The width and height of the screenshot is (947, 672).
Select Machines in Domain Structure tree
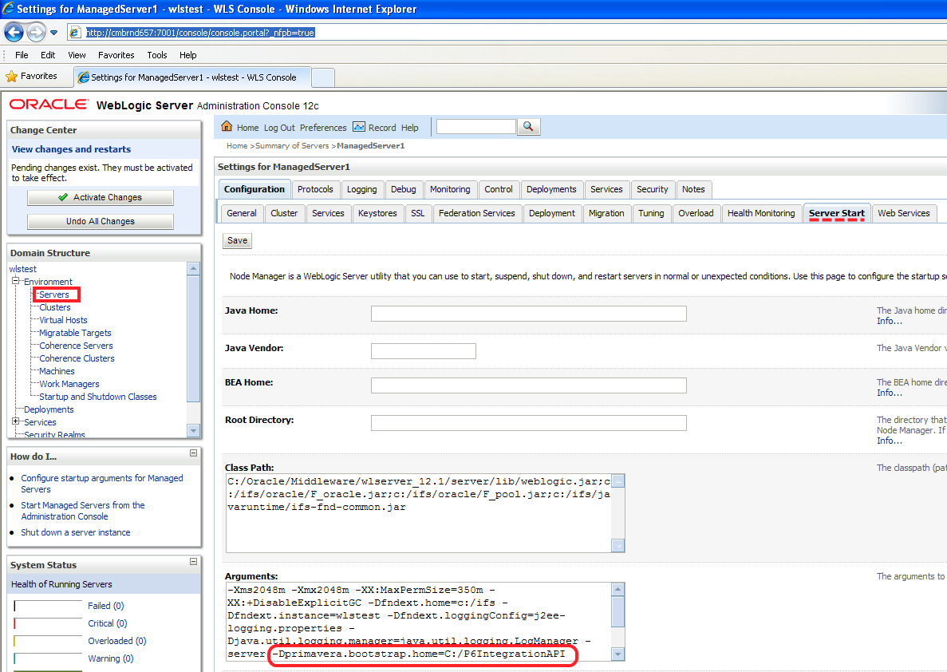(57, 371)
